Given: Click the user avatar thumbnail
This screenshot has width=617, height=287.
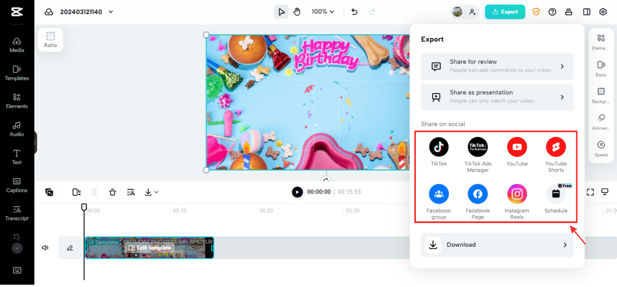Looking at the screenshot, I should 457,12.
